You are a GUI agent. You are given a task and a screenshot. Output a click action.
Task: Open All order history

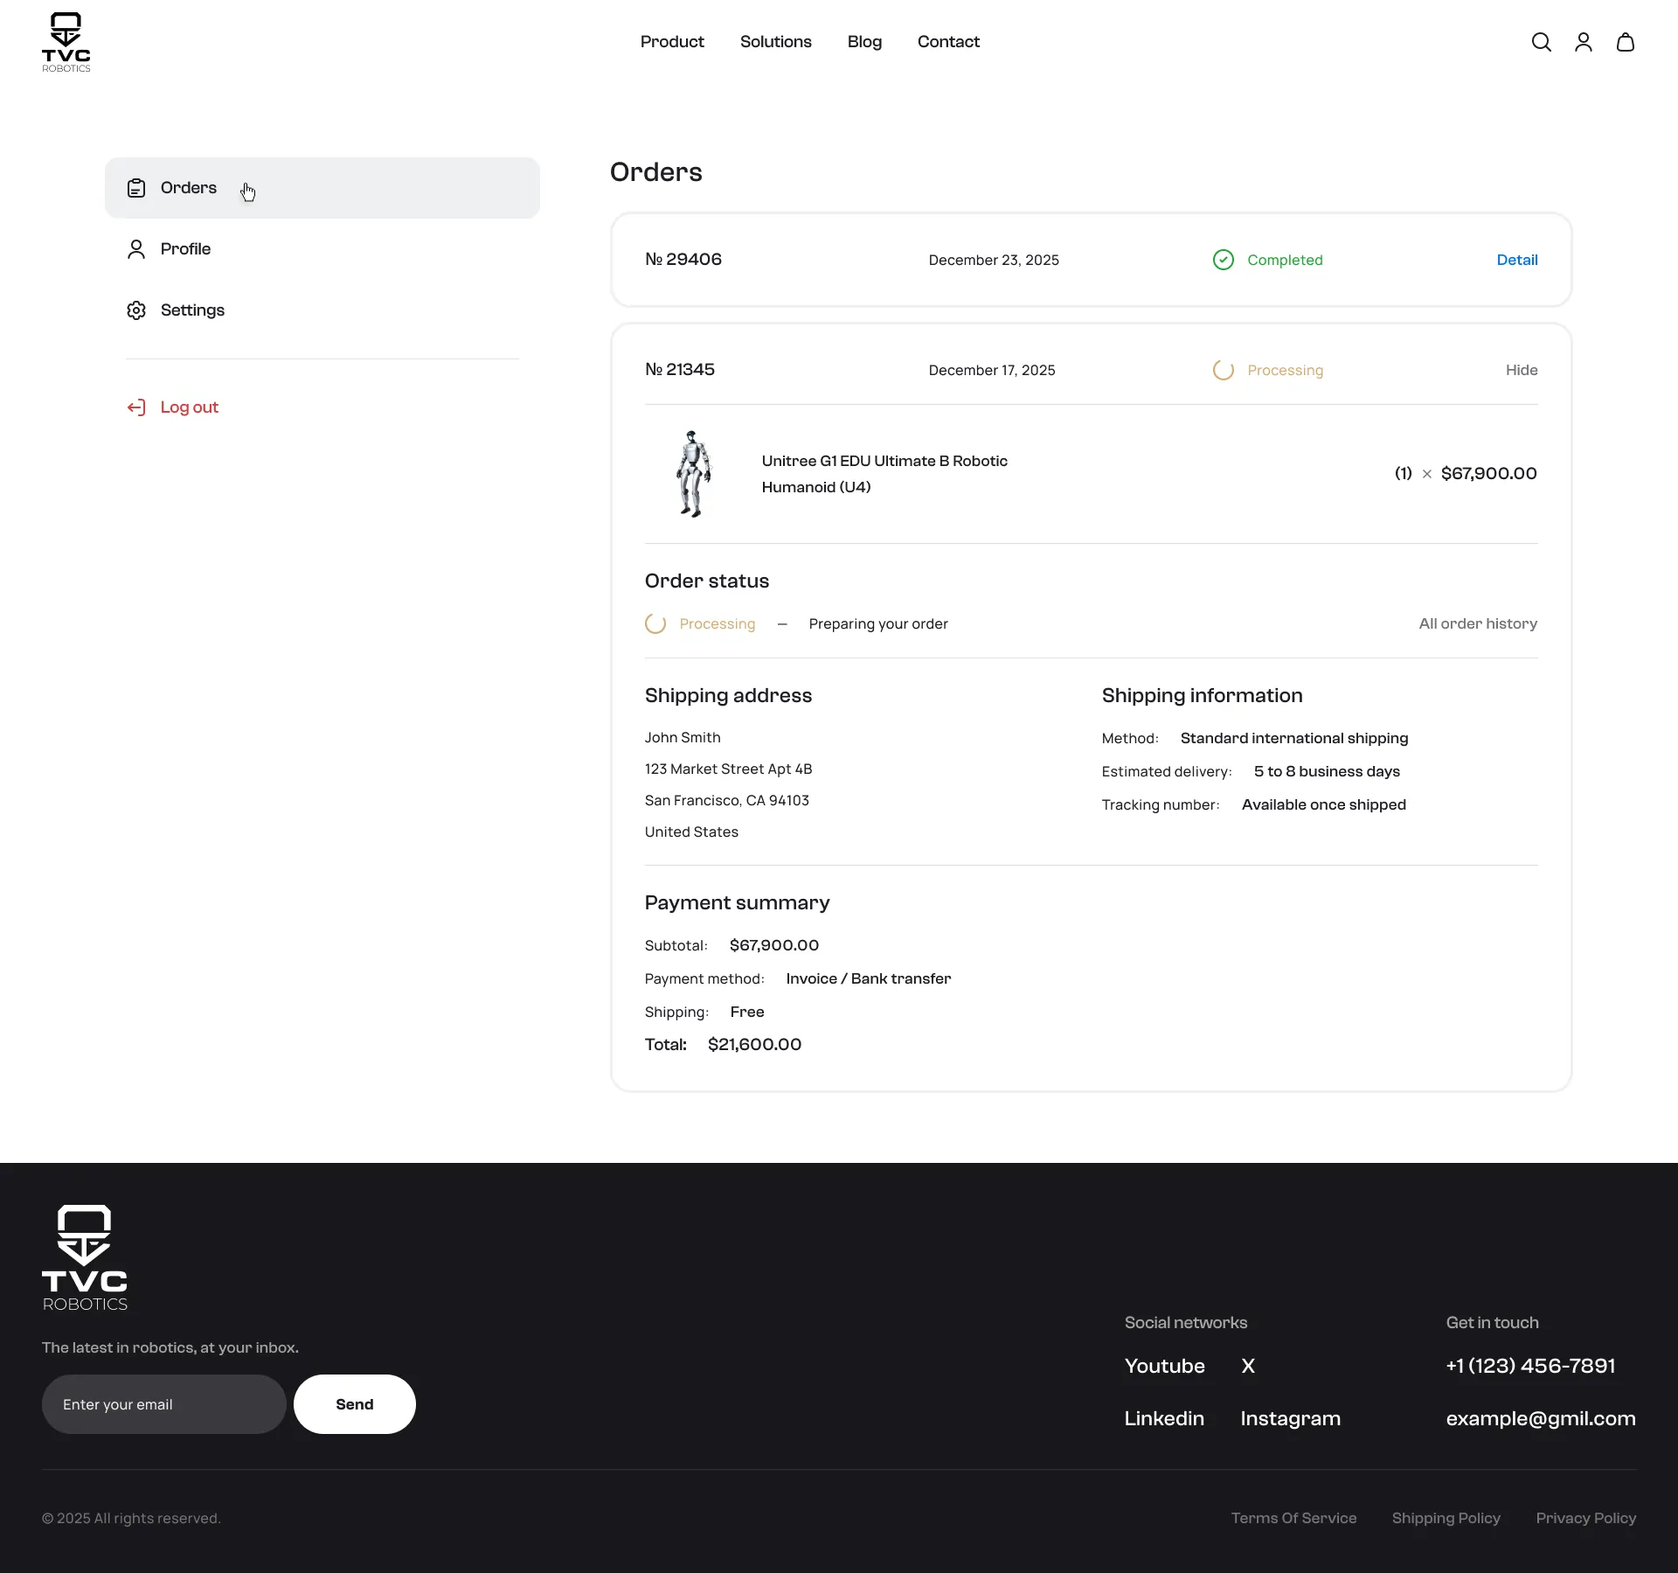(x=1478, y=623)
